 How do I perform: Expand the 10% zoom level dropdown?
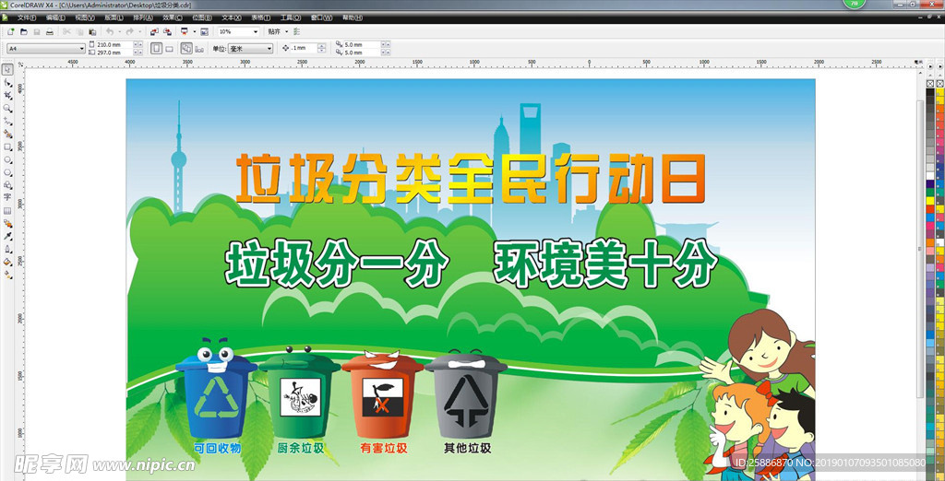point(255,31)
